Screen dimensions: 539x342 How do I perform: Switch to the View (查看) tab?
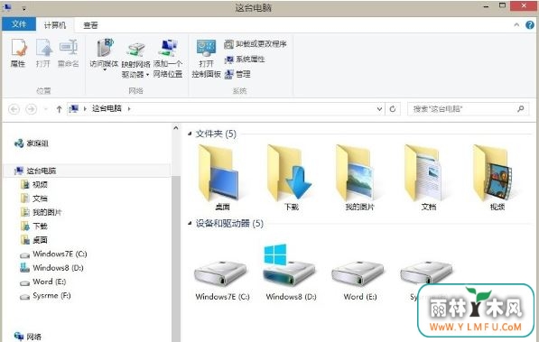coord(91,25)
